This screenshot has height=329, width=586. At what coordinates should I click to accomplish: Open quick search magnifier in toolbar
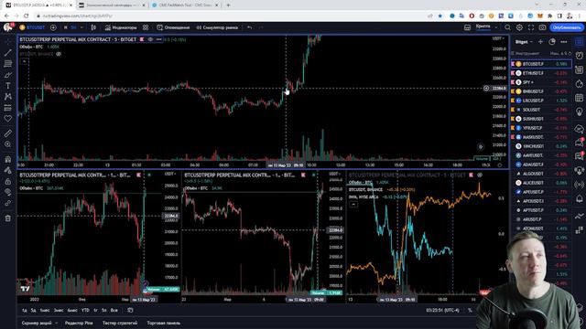coord(507,27)
